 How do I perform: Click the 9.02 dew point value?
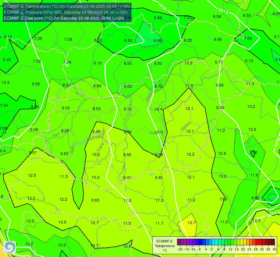(x=128, y=86)
